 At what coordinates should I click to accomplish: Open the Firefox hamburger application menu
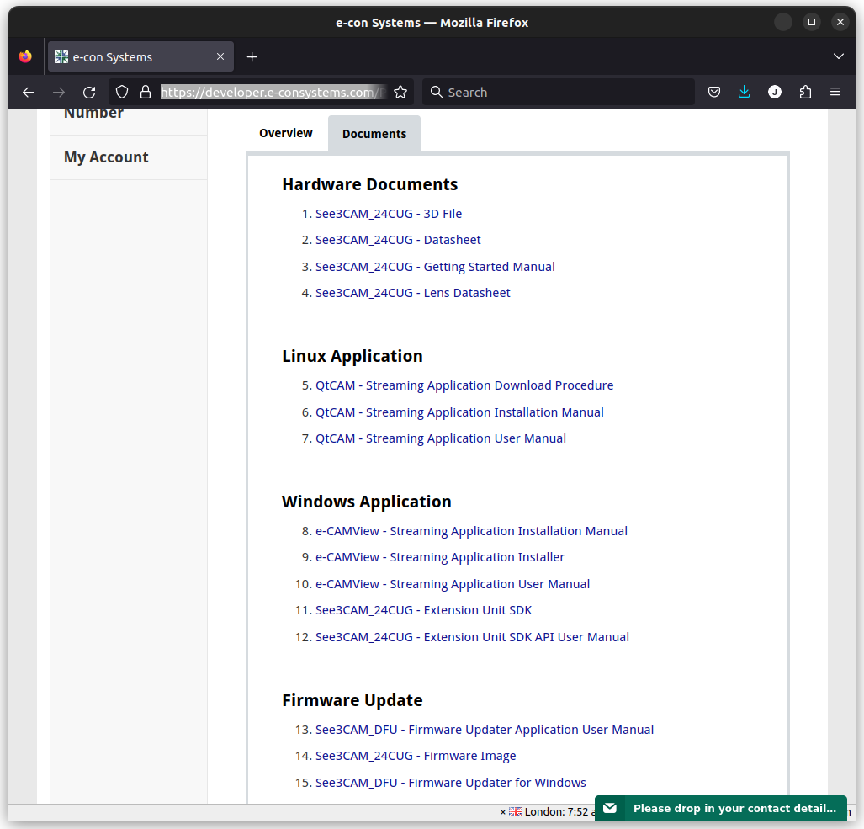pos(835,92)
